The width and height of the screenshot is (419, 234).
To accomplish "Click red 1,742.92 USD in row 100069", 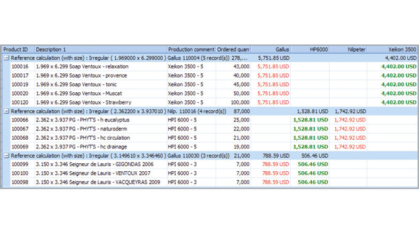I will [x=350, y=147].
